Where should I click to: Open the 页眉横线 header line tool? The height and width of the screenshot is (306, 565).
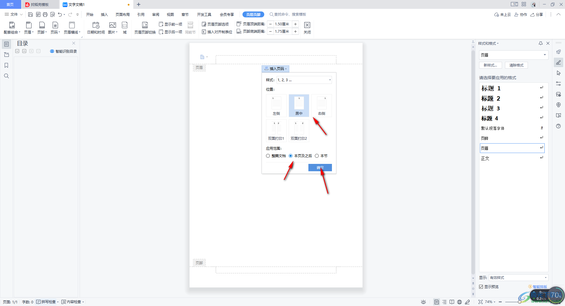[72, 28]
